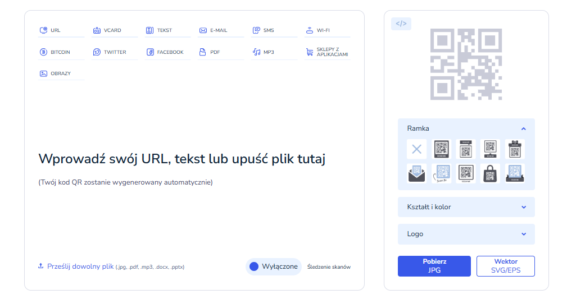The height and width of the screenshot is (299, 567).
Task: Pick the WI-FI QR type
Action: coord(327,30)
